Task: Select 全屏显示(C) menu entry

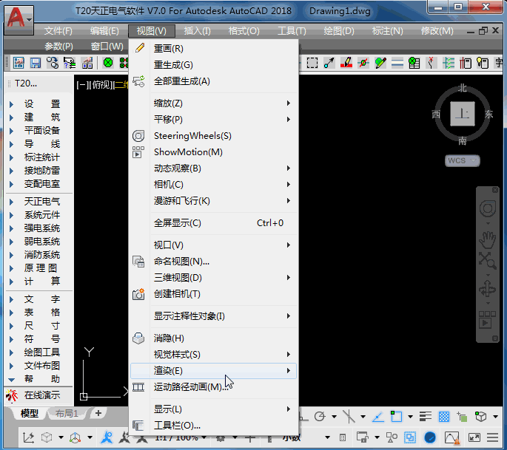Action: (x=213, y=223)
